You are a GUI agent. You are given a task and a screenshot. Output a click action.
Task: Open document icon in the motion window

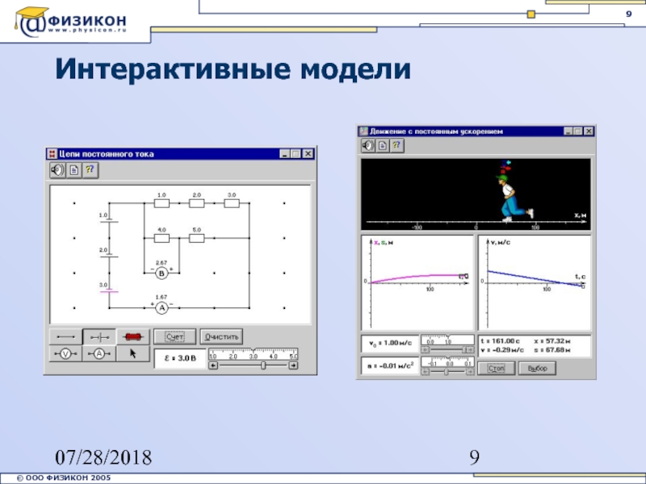pyautogui.click(x=382, y=145)
